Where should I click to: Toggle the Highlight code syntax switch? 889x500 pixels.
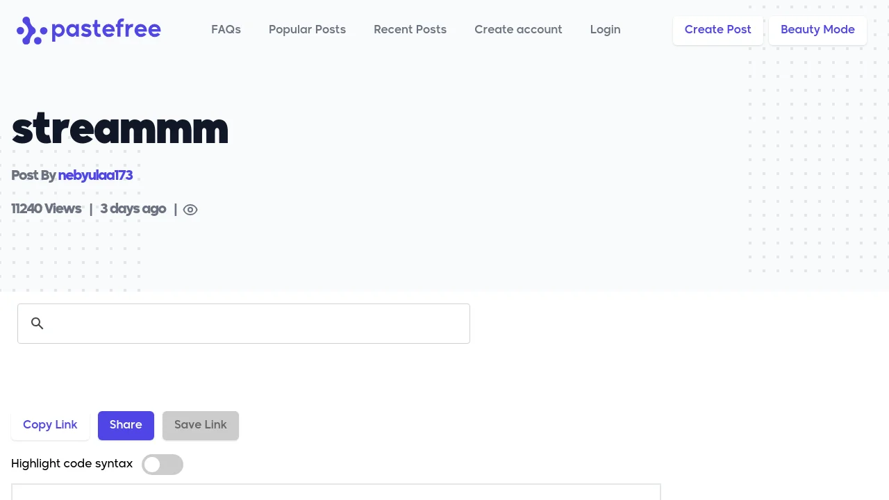(163, 465)
